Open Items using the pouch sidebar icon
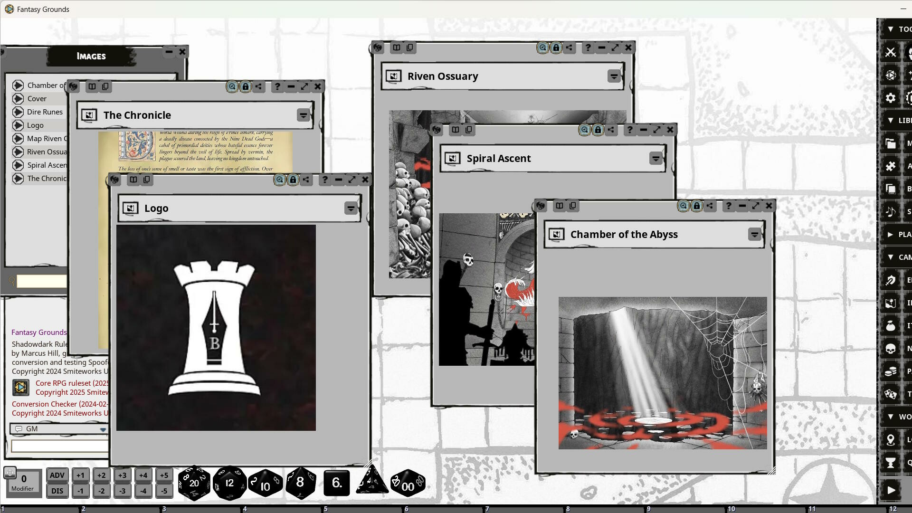The width and height of the screenshot is (912, 513). 891,325
